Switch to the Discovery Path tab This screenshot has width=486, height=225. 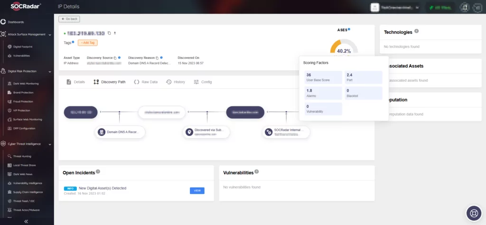tap(110, 82)
